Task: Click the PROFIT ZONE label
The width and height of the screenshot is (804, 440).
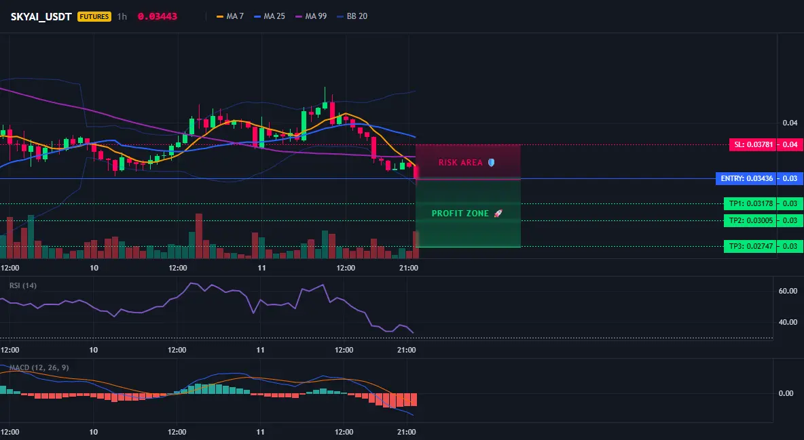Action: click(460, 213)
